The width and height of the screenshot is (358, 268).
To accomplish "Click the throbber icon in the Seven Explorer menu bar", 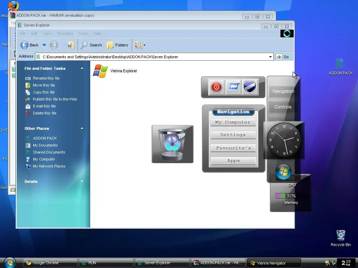I will (x=287, y=33).
